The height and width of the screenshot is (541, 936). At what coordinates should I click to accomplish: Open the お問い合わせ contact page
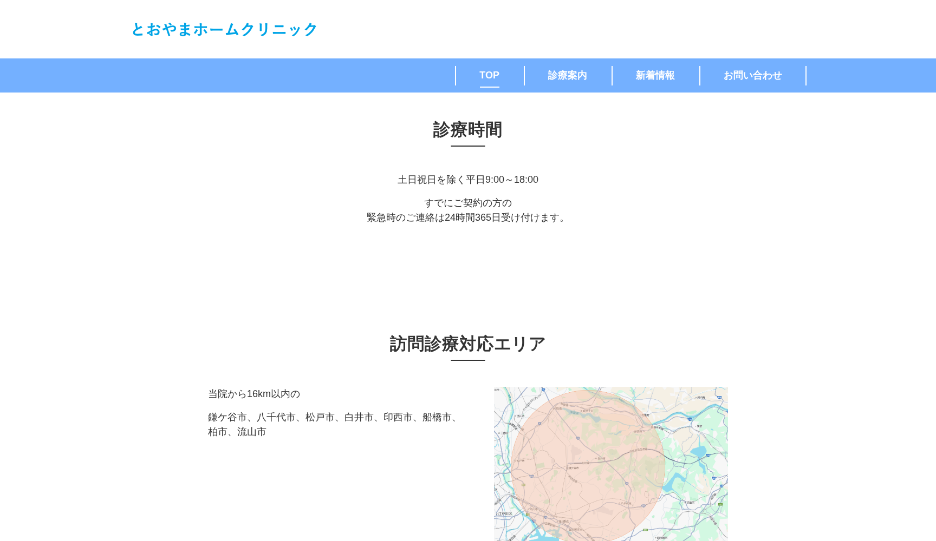[752, 75]
